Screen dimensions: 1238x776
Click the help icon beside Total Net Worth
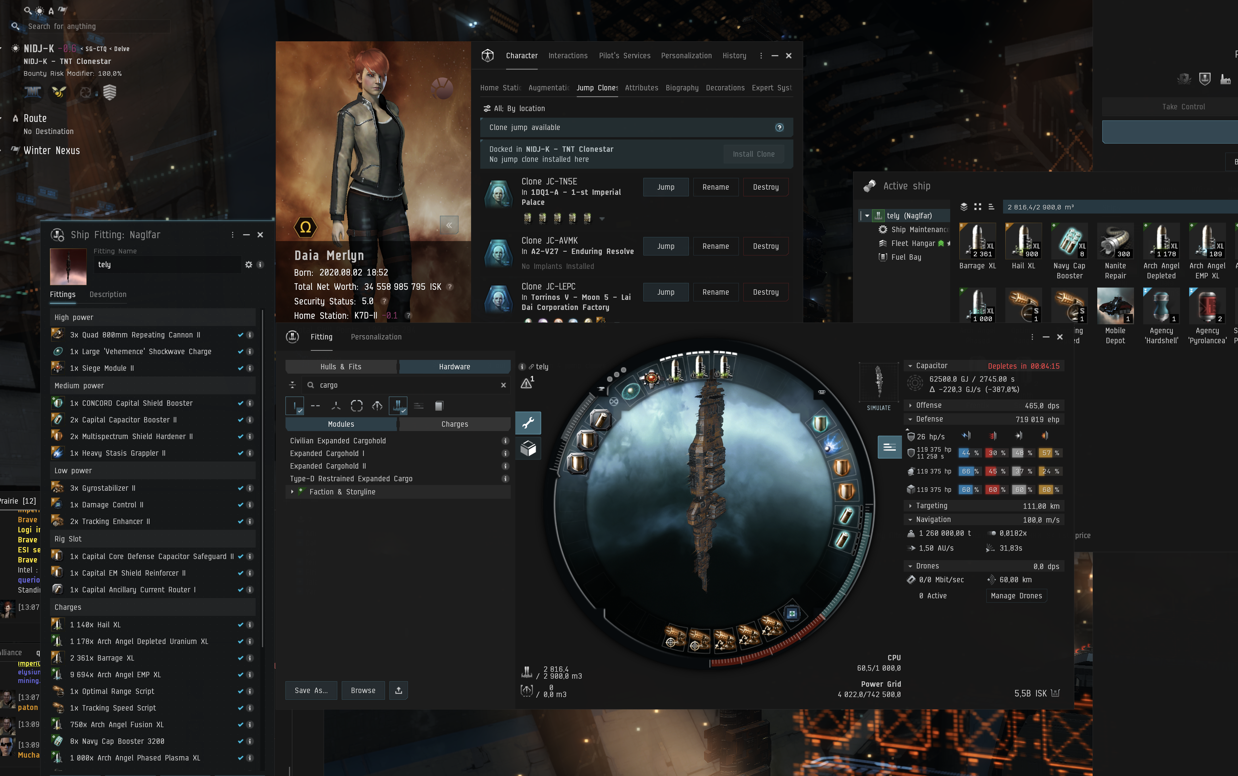(450, 287)
